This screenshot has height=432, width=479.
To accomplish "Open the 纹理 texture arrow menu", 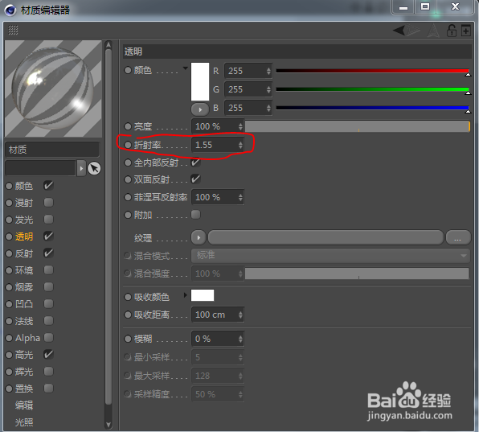I will (199, 237).
